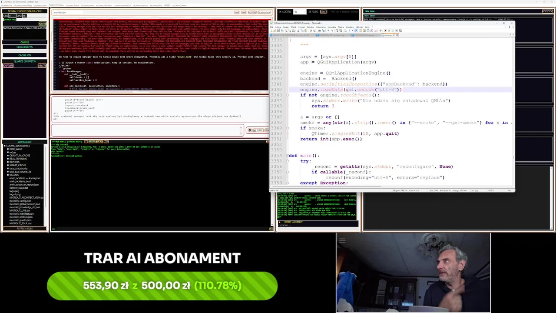
Task: Select mionolit_config.json file
Action: 20,201
